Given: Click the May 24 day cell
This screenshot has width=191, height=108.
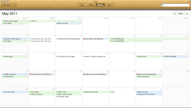Looking at the screenshot, I should coord(69,79).
